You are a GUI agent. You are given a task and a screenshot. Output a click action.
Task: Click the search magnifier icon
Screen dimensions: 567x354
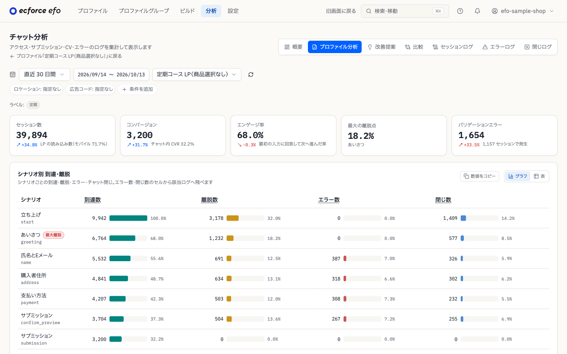pyautogui.click(x=369, y=11)
